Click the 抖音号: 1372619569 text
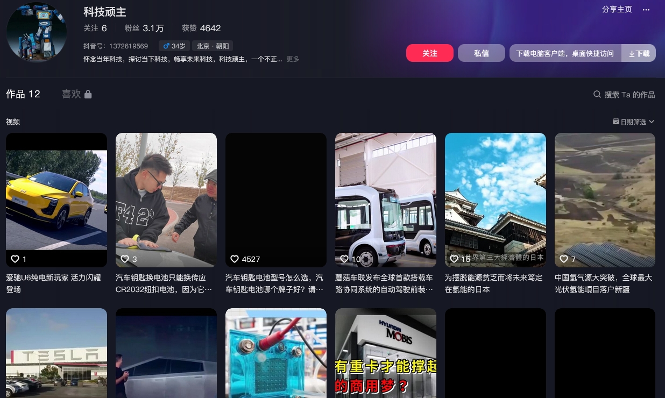The width and height of the screenshot is (665, 398). (116, 46)
